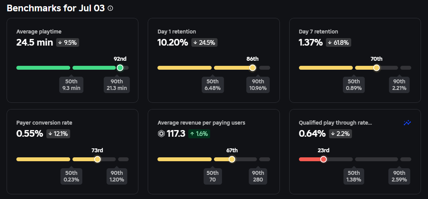
Task: Click the 2.2% decrease badge on Qualified play through
Action: 341,134
